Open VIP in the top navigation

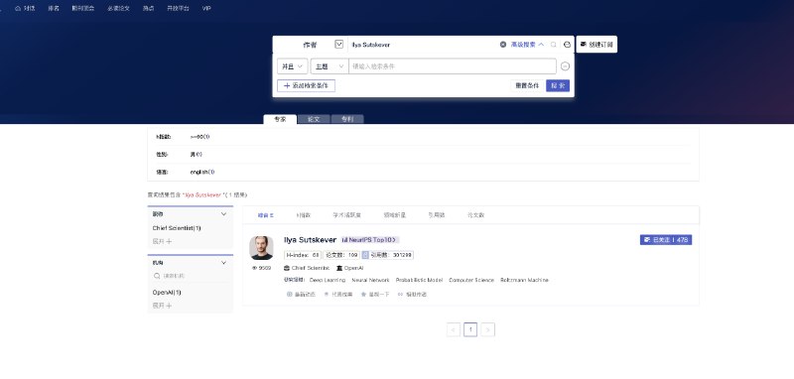206,9
